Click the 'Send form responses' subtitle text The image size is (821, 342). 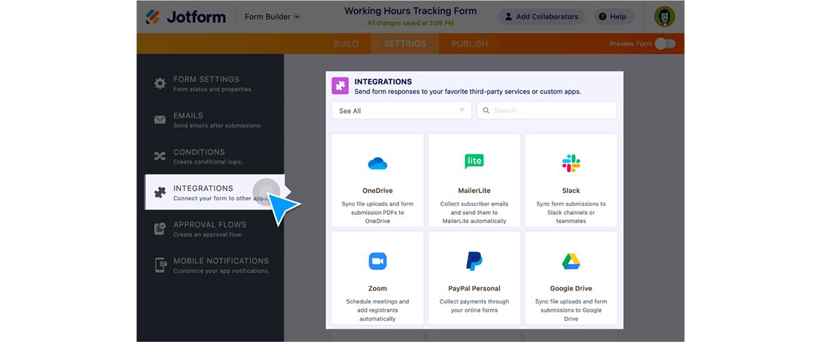pos(468,92)
